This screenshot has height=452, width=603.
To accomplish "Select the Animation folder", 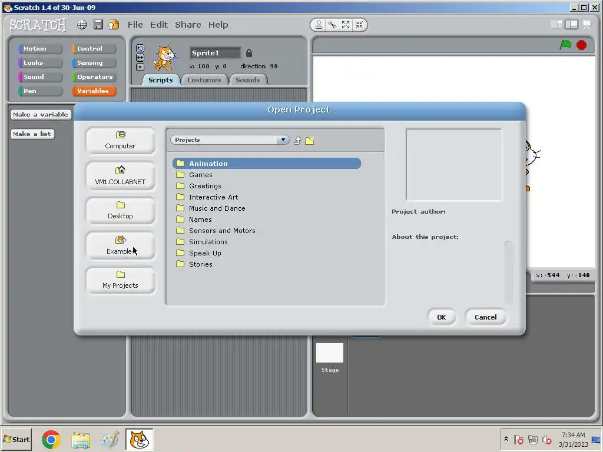I will (x=267, y=164).
